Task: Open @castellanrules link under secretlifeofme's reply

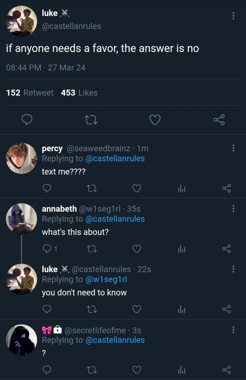Action: point(115,340)
